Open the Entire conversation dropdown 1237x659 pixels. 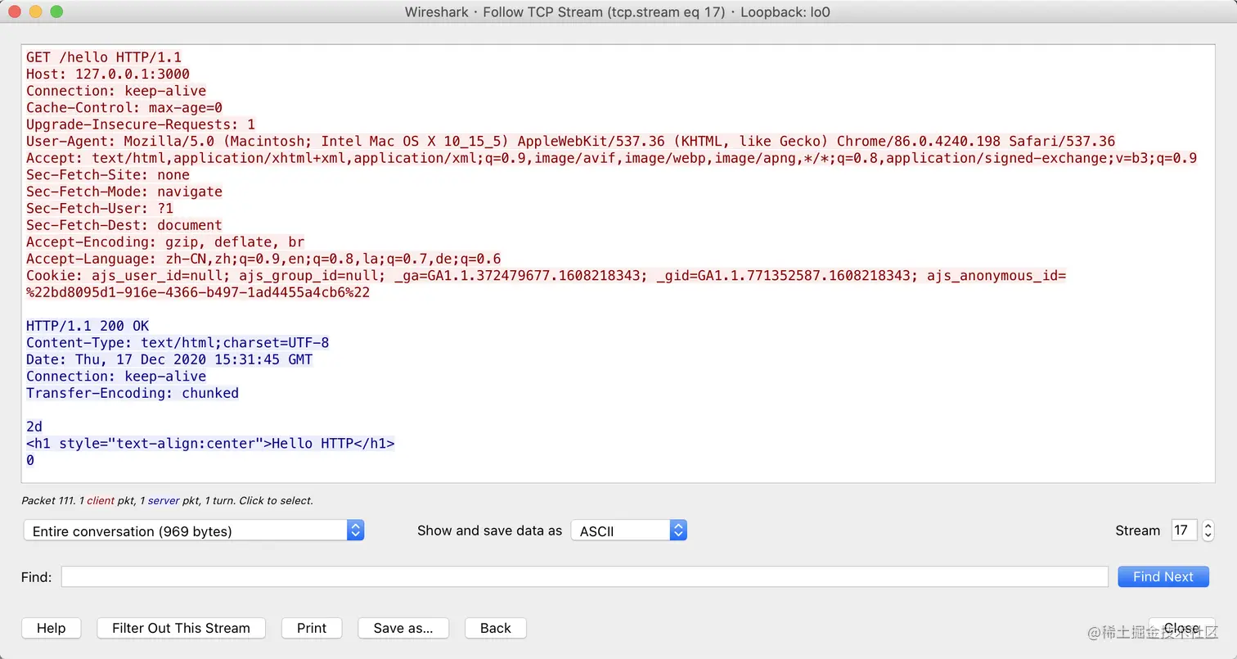coord(194,530)
